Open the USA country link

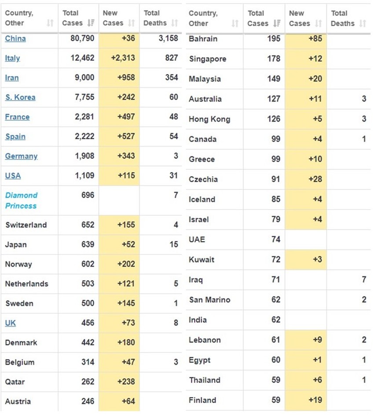(13, 176)
